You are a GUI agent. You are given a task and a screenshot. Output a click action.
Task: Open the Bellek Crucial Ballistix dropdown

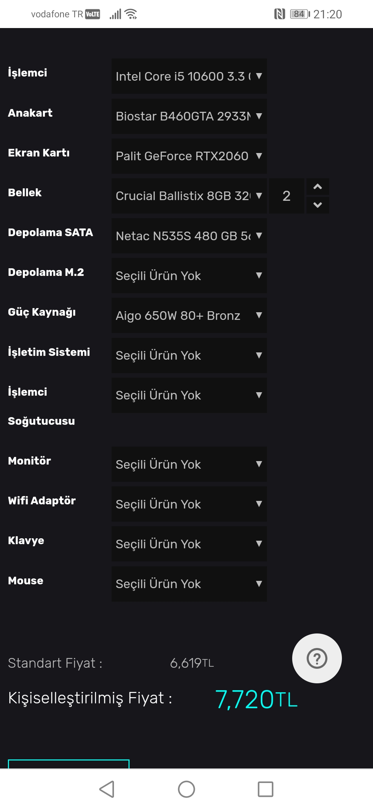[189, 196]
